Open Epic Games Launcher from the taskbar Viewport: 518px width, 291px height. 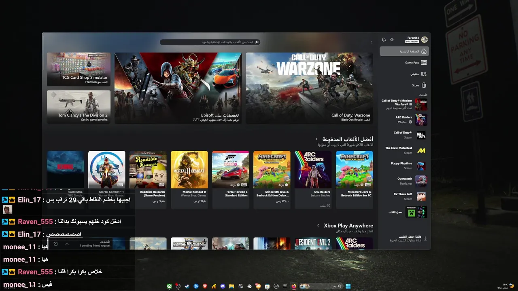point(285,286)
